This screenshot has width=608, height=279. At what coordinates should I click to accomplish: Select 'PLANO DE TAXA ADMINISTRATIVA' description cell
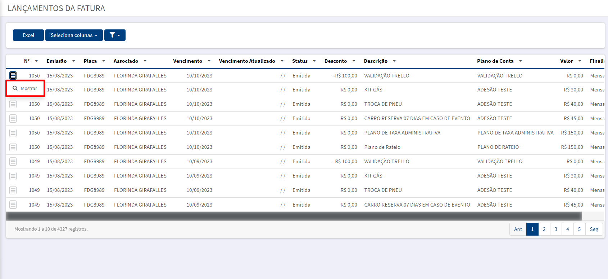402,133
